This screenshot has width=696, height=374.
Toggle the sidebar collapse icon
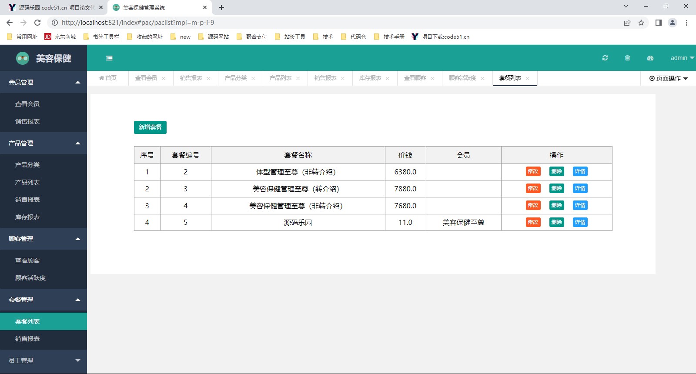109,58
